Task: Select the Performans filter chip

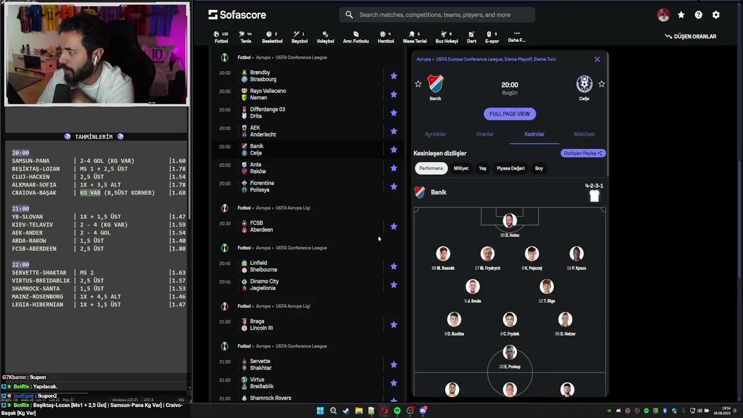Action: [431, 168]
